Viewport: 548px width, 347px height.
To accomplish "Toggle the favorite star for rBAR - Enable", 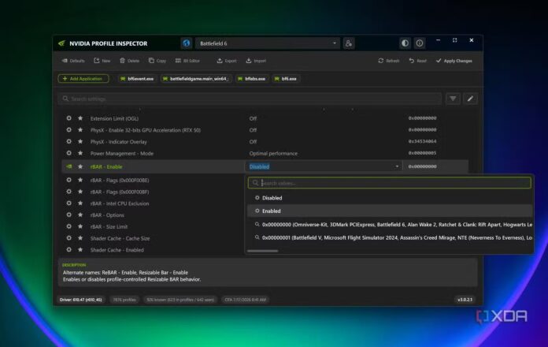I will point(80,166).
